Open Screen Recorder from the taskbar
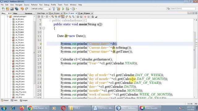 point(149,108)
